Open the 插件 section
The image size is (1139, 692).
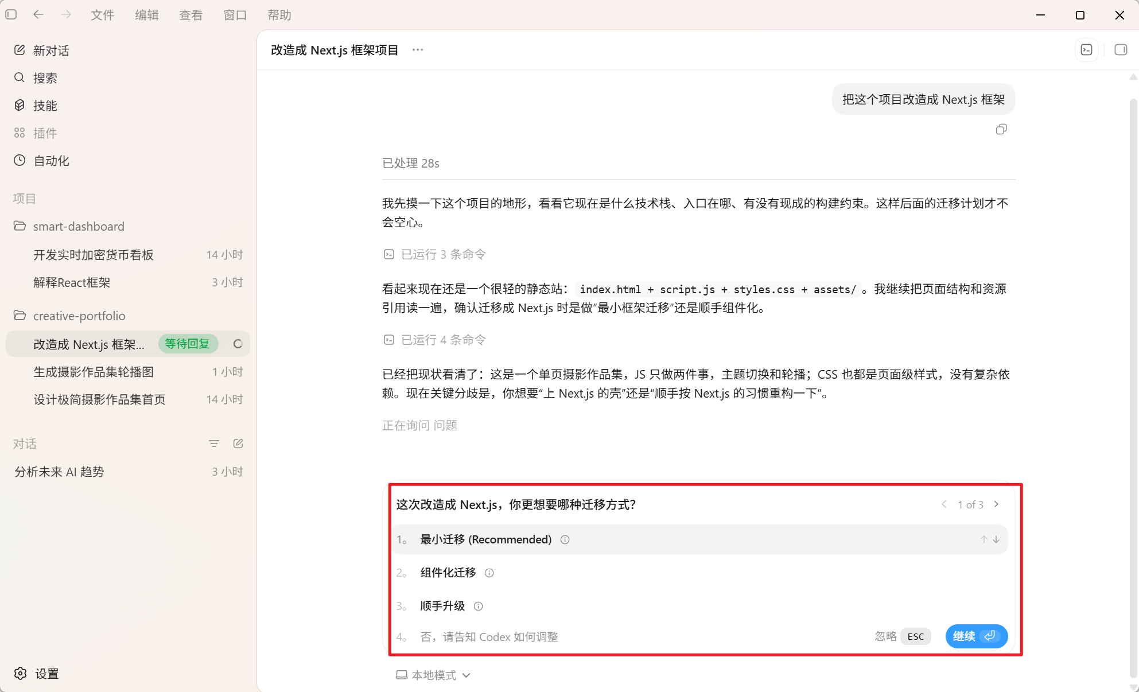36,133
